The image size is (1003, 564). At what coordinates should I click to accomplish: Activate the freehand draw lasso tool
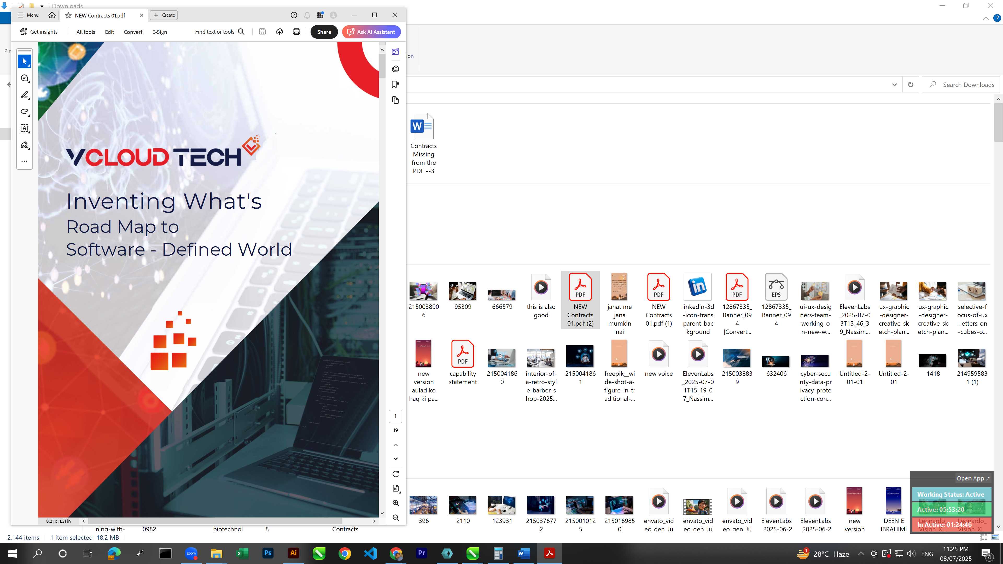[25, 112]
